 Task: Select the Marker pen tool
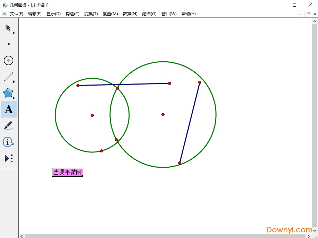point(8,125)
